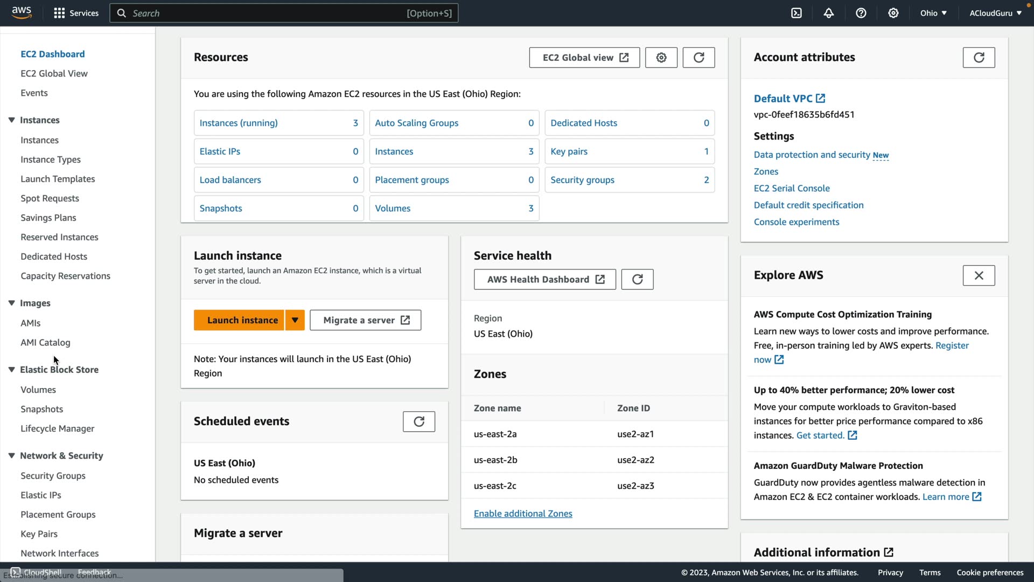Go to Launch Templates in sidebar
This screenshot has width=1034, height=582.
coord(58,179)
